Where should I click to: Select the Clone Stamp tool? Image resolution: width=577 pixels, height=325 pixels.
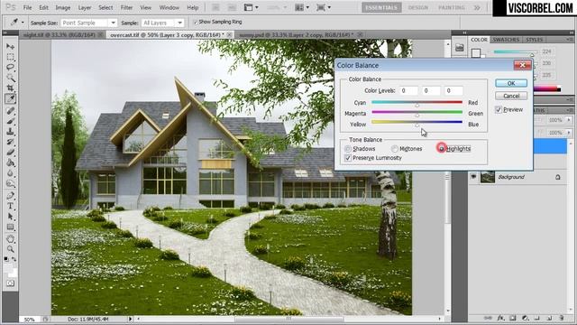pos(10,131)
